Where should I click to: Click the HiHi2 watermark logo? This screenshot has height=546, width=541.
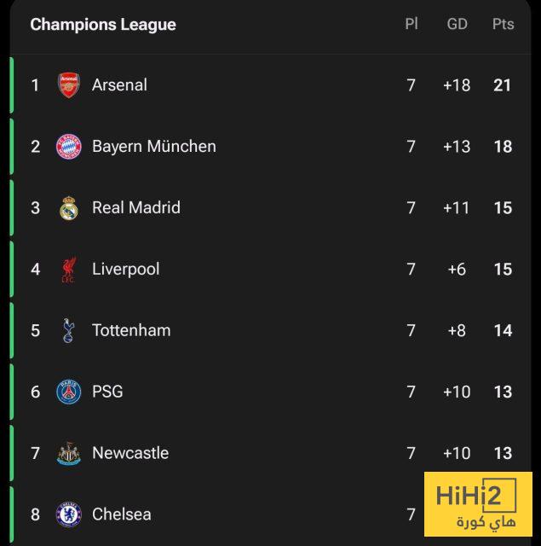click(x=478, y=505)
